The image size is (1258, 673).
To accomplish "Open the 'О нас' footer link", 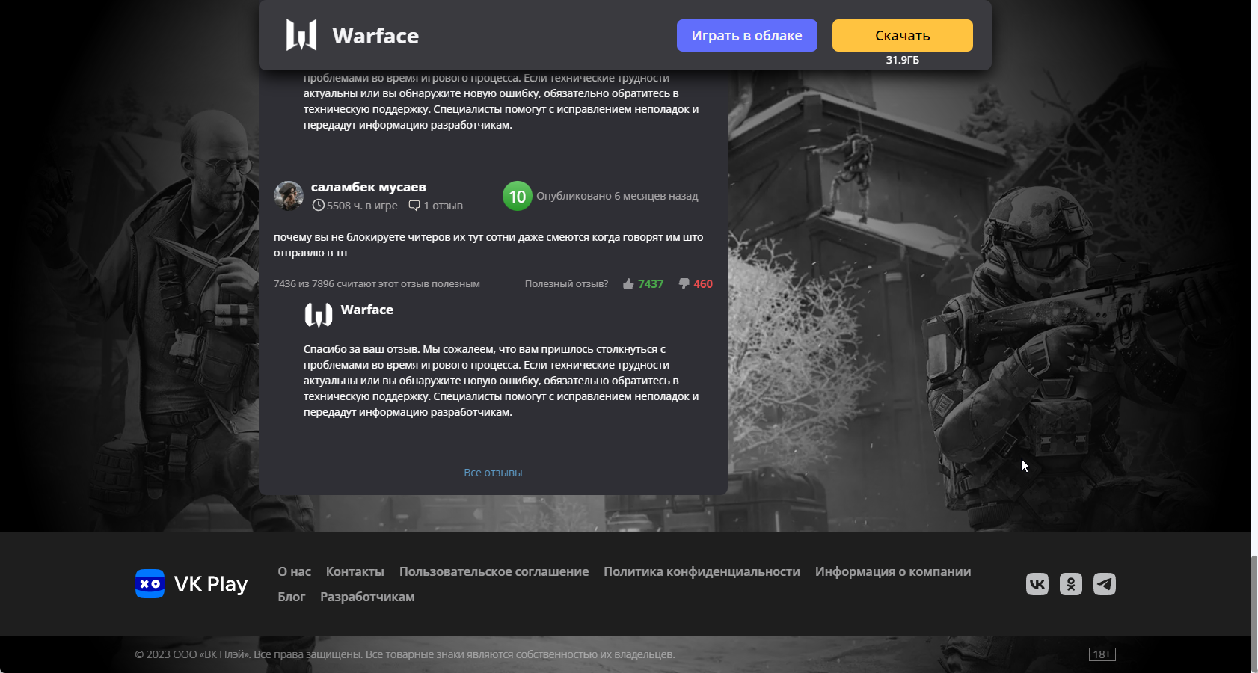I will tap(294, 571).
